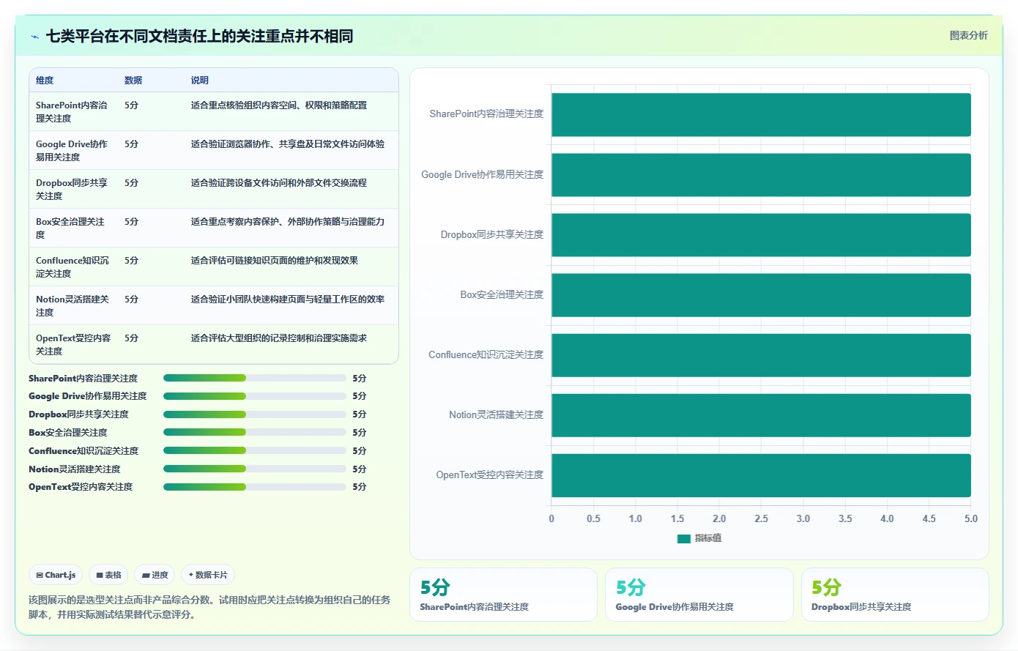Click the 进度 tag chip
The width and height of the screenshot is (1018, 651).
tap(155, 575)
